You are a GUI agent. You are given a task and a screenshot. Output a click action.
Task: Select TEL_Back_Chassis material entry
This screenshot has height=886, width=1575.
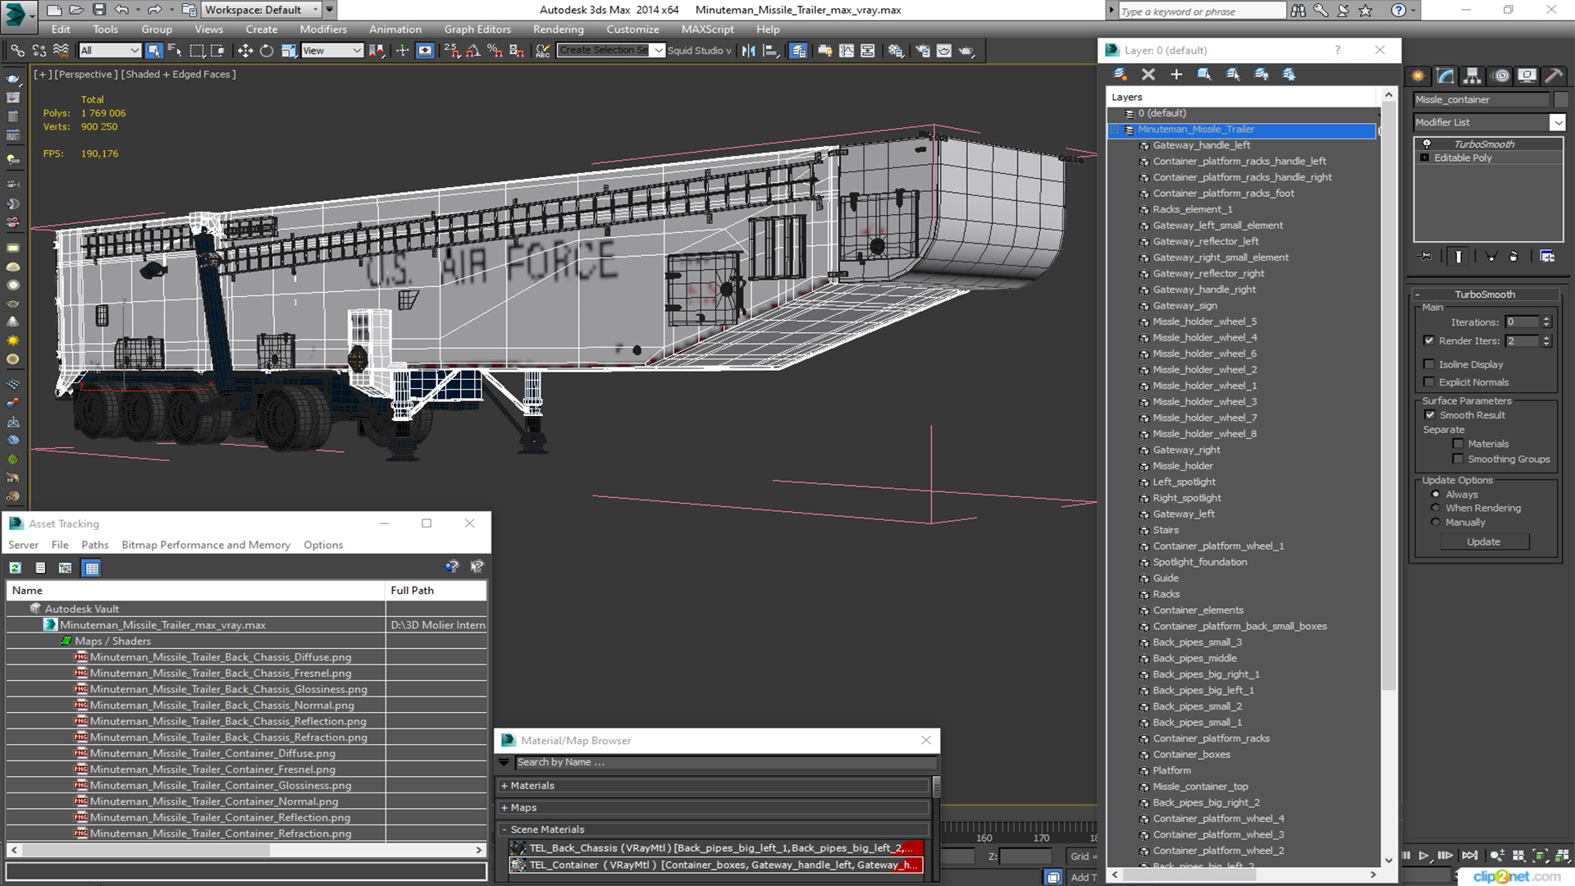pyautogui.click(x=716, y=848)
